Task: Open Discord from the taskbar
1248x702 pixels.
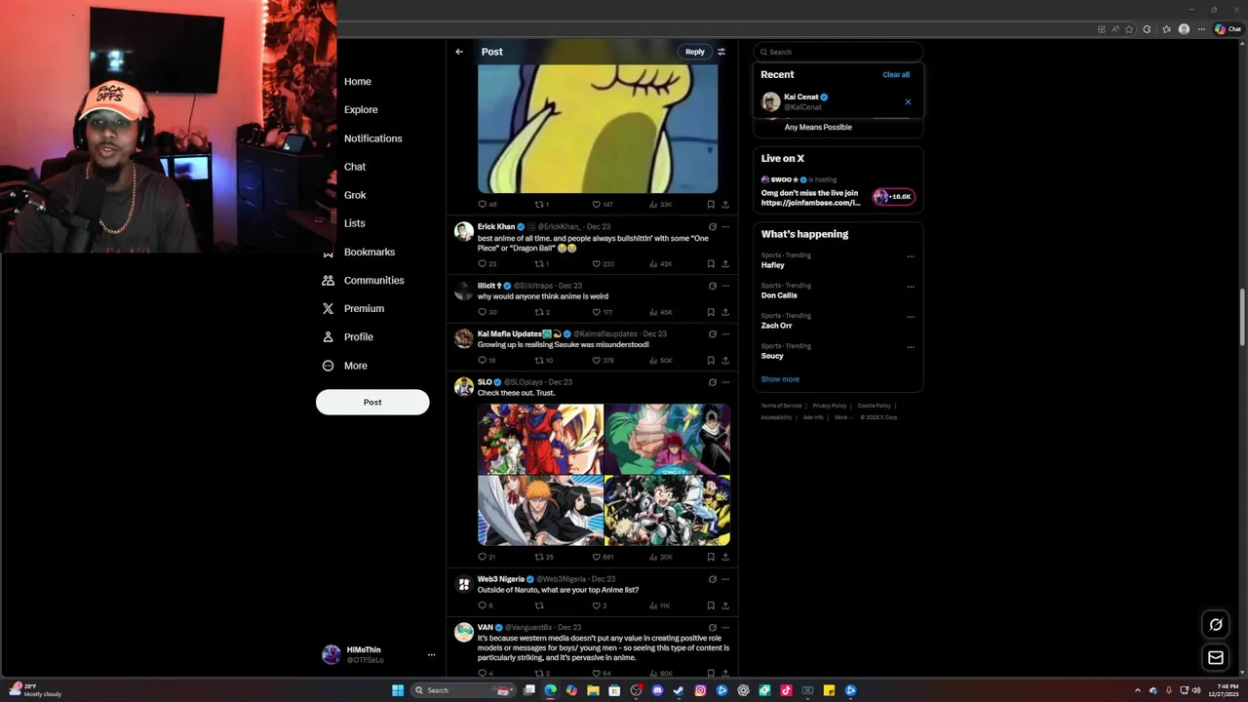Action: [657, 690]
